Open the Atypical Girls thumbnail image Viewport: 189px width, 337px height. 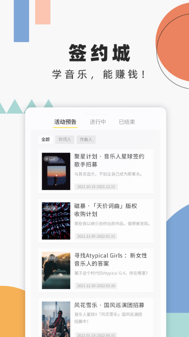point(56,270)
